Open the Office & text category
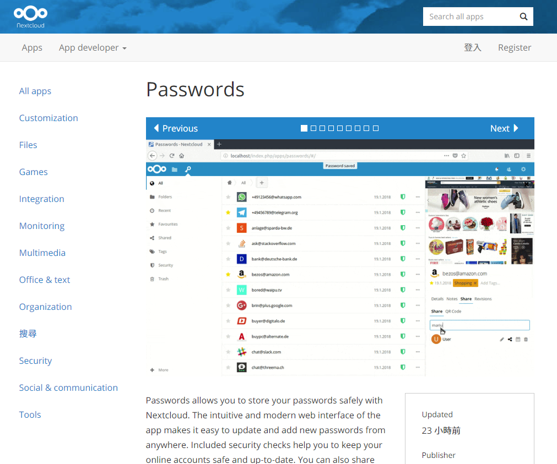557x464 pixels. (45, 280)
